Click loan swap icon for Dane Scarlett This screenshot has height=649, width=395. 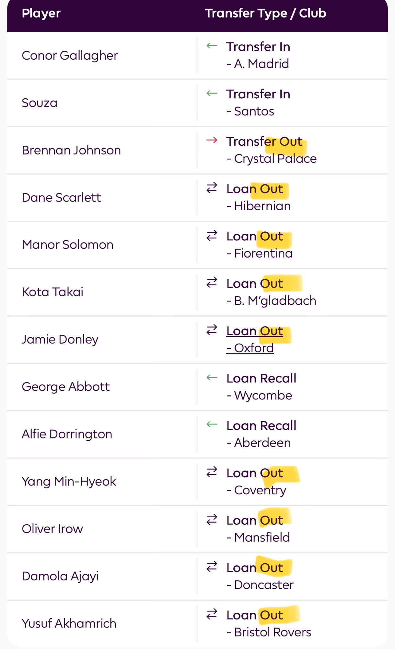[x=212, y=188]
